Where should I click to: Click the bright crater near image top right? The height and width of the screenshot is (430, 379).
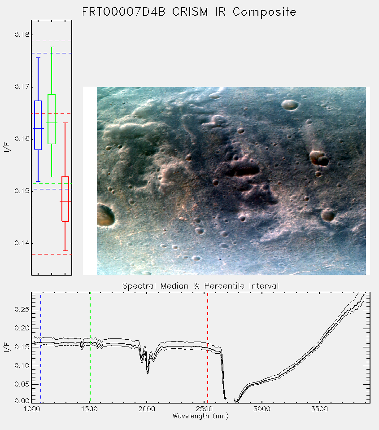point(290,105)
